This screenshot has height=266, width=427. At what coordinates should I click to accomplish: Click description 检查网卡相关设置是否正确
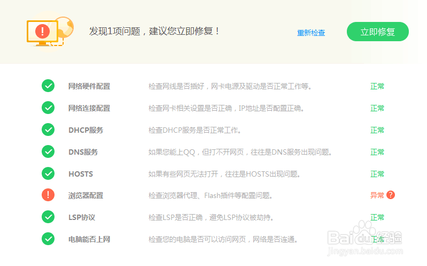[226, 108]
